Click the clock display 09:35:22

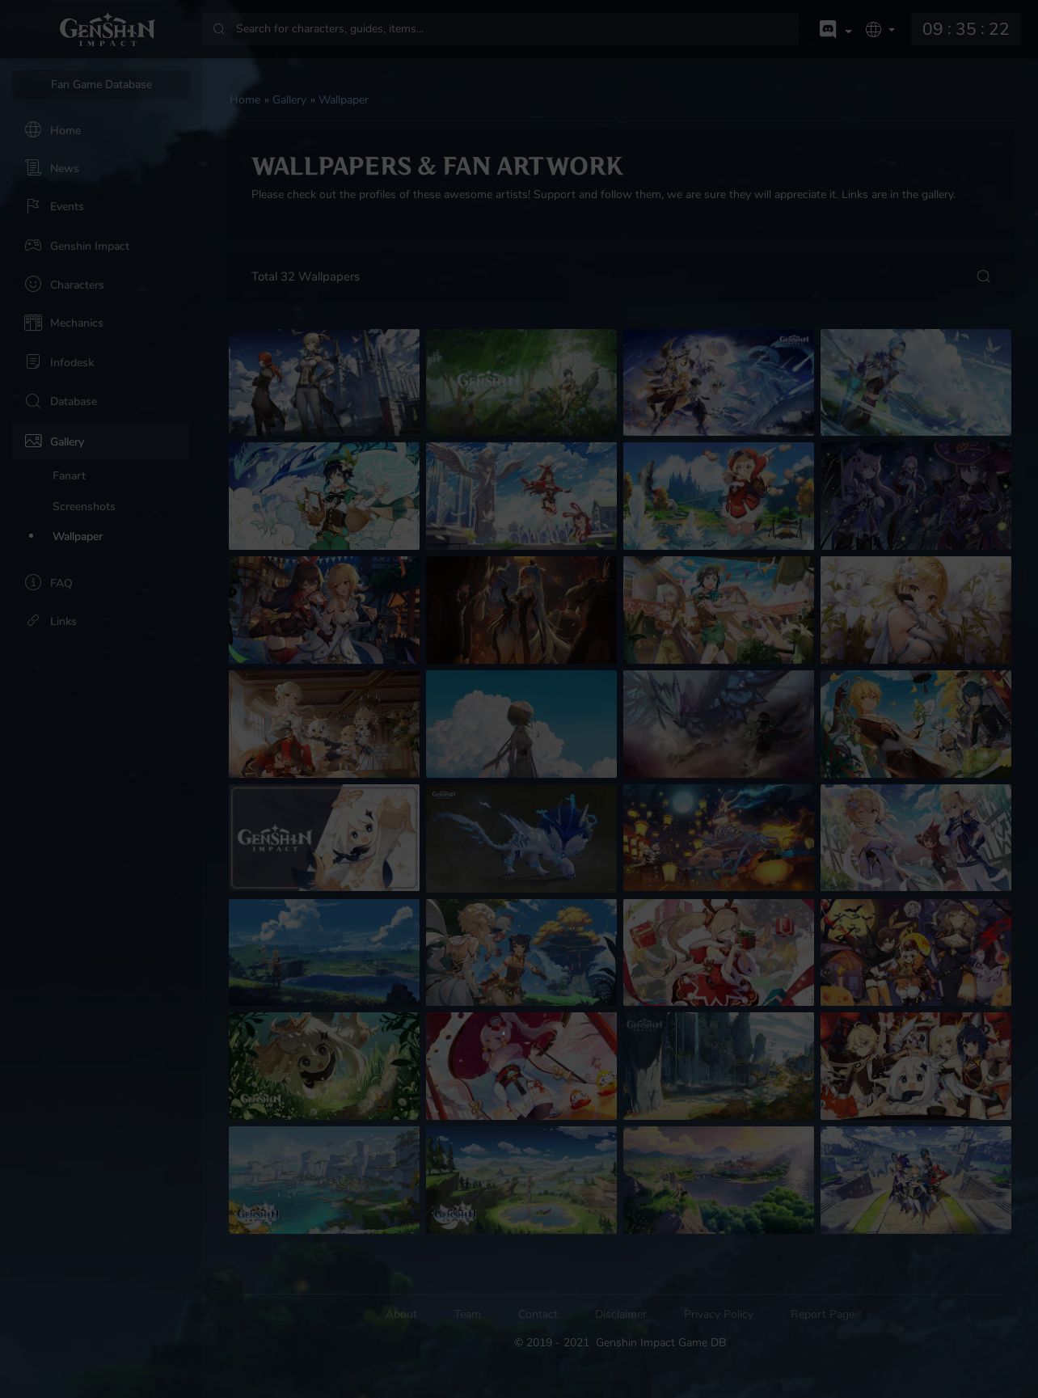(965, 29)
